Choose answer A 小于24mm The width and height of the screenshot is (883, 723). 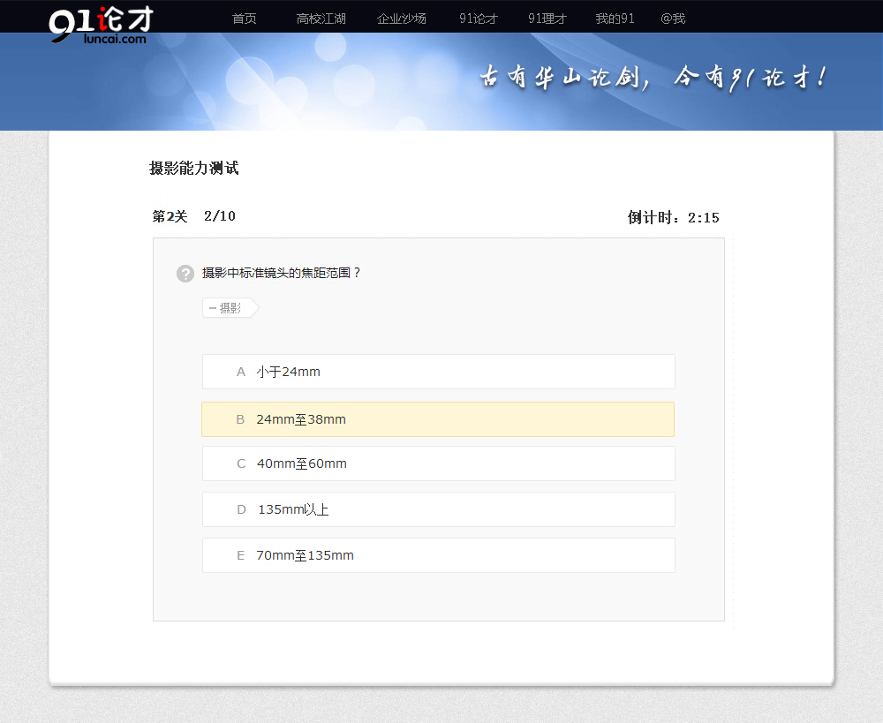438,372
